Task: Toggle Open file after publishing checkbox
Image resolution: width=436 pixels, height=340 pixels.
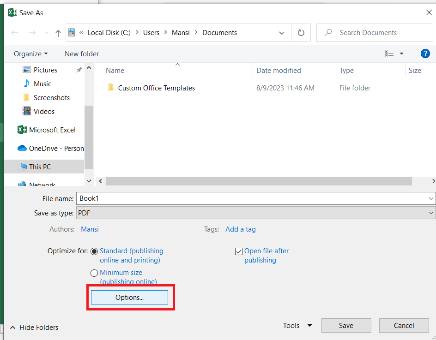Action: (239, 251)
